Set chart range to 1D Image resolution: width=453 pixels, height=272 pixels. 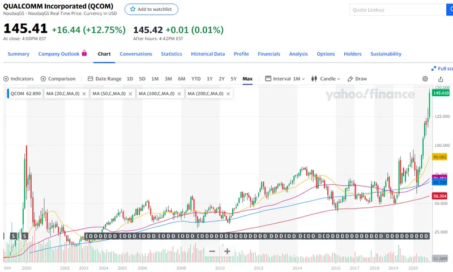pos(130,79)
